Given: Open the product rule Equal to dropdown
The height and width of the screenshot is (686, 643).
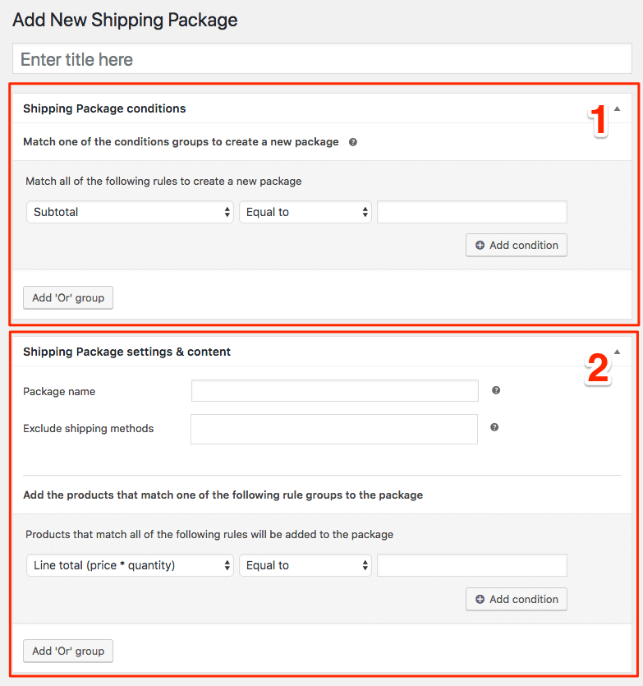Looking at the screenshot, I should click(305, 565).
